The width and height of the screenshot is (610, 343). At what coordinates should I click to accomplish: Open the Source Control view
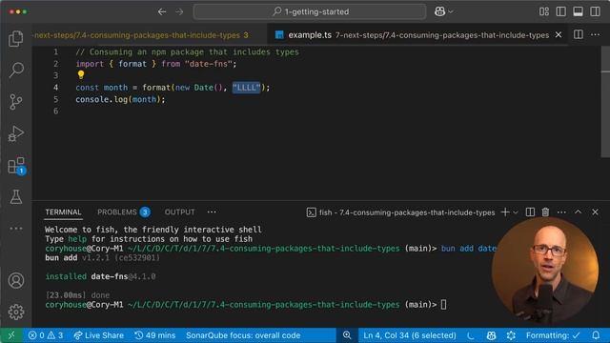pyautogui.click(x=16, y=102)
